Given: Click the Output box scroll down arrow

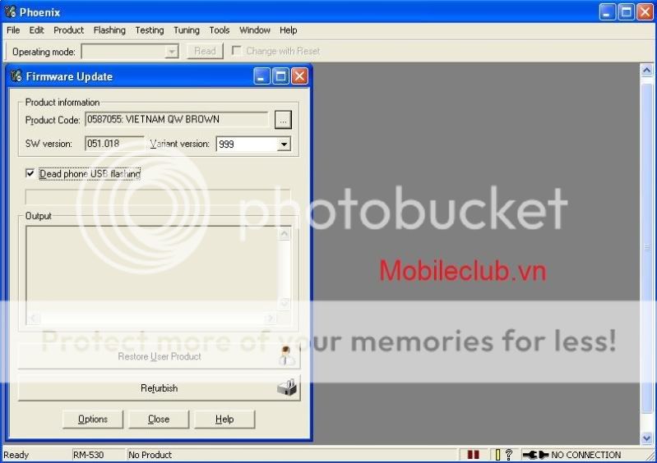Looking at the screenshot, I should [284, 302].
